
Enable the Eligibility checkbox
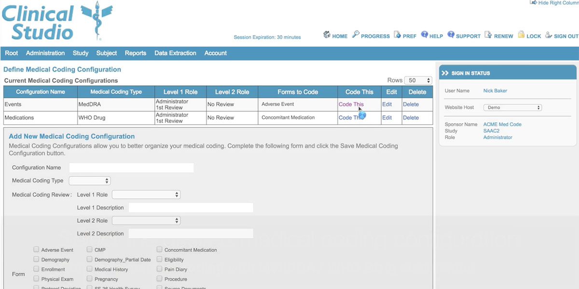[x=159, y=259]
